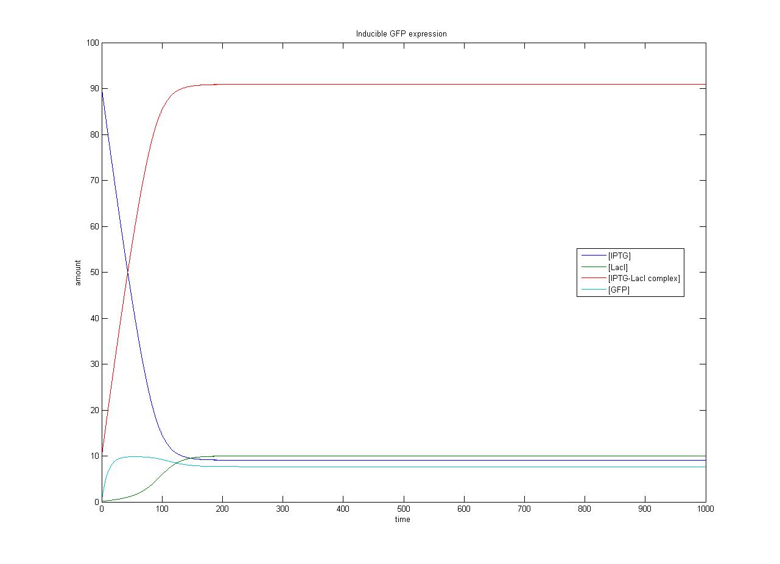Click the 90 tick label on y-axis

(94, 89)
